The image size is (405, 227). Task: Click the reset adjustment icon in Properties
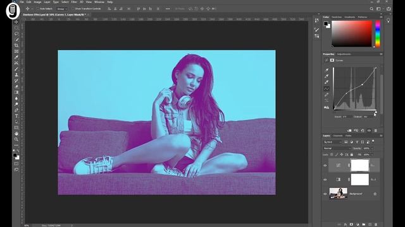point(363,131)
